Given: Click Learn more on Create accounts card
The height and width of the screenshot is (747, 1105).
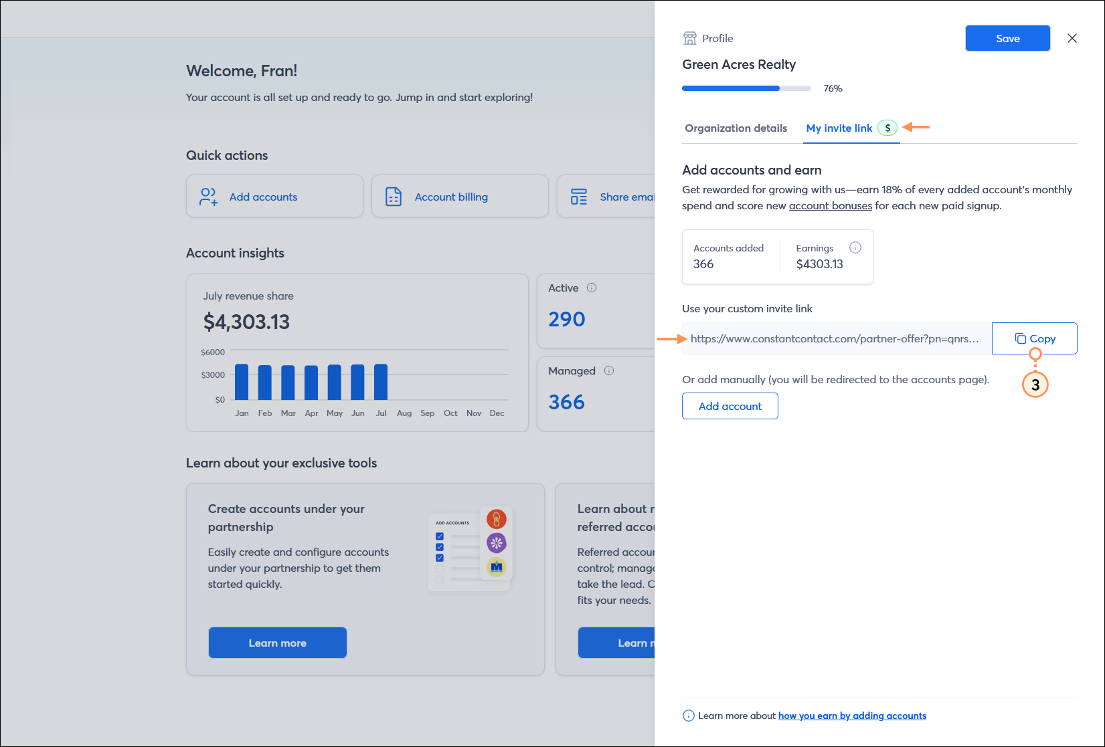Looking at the screenshot, I should click(277, 643).
